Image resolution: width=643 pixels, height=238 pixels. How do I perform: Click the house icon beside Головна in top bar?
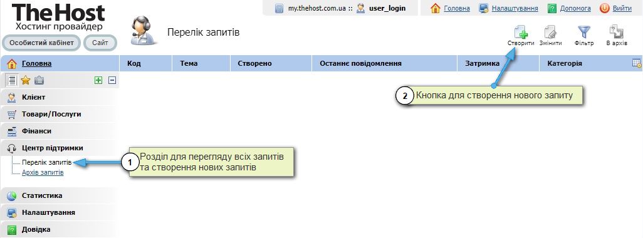tap(436, 8)
